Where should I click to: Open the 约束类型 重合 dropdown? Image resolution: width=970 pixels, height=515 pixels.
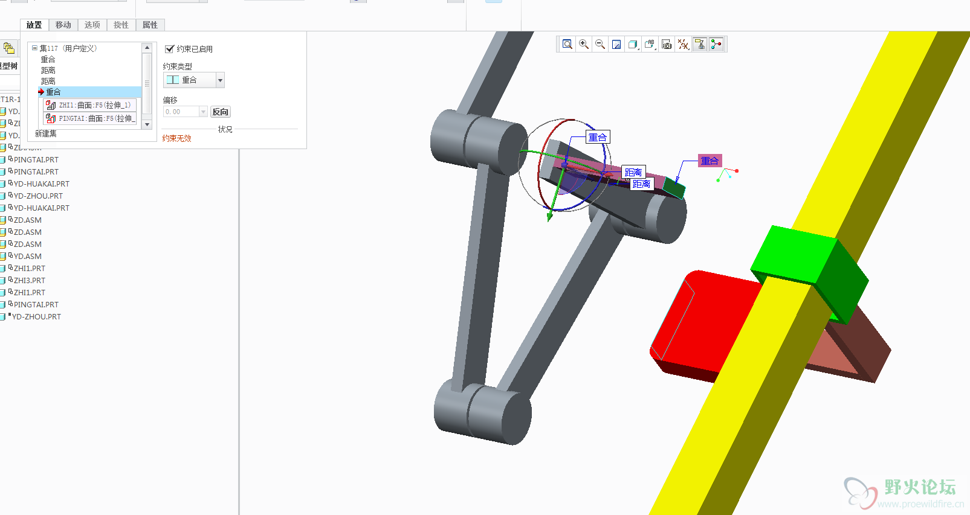click(x=194, y=80)
